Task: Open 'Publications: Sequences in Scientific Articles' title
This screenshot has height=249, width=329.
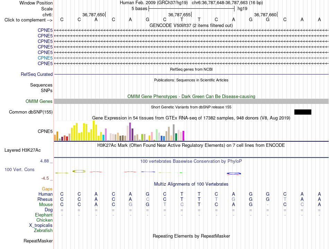Action: [x=191, y=80]
